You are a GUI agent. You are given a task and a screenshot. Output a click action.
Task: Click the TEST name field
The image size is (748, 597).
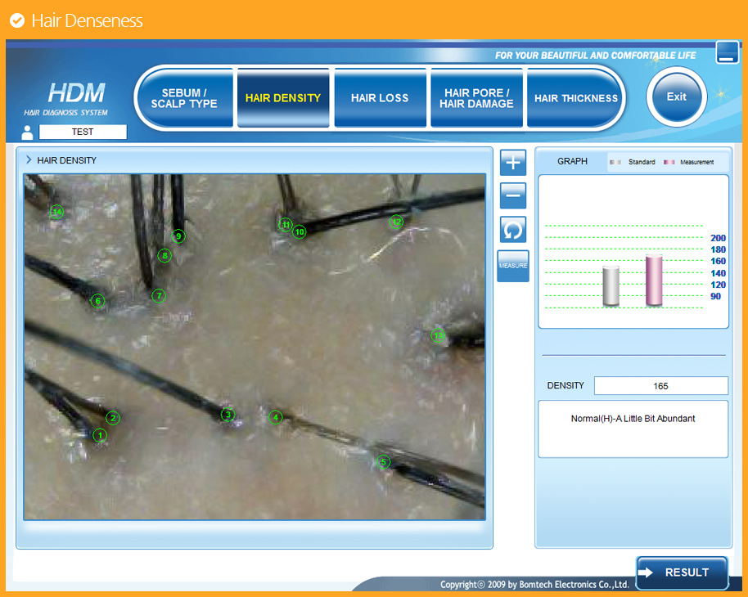point(83,132)
